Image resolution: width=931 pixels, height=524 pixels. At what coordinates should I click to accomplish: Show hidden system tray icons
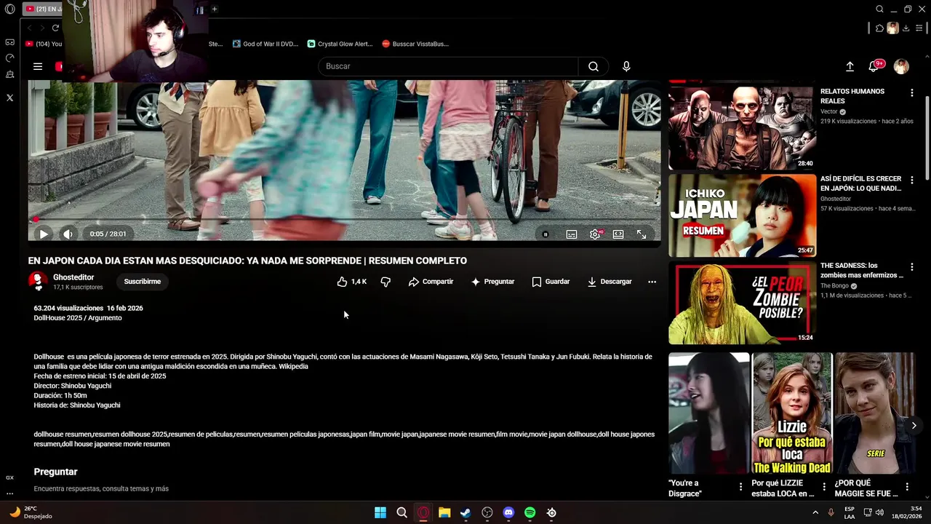coord(815,512)
